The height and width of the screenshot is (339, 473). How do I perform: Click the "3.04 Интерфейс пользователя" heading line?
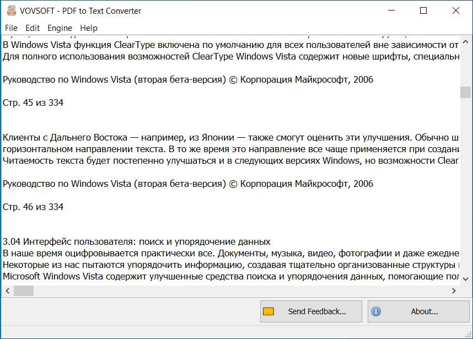pos(136,241)
